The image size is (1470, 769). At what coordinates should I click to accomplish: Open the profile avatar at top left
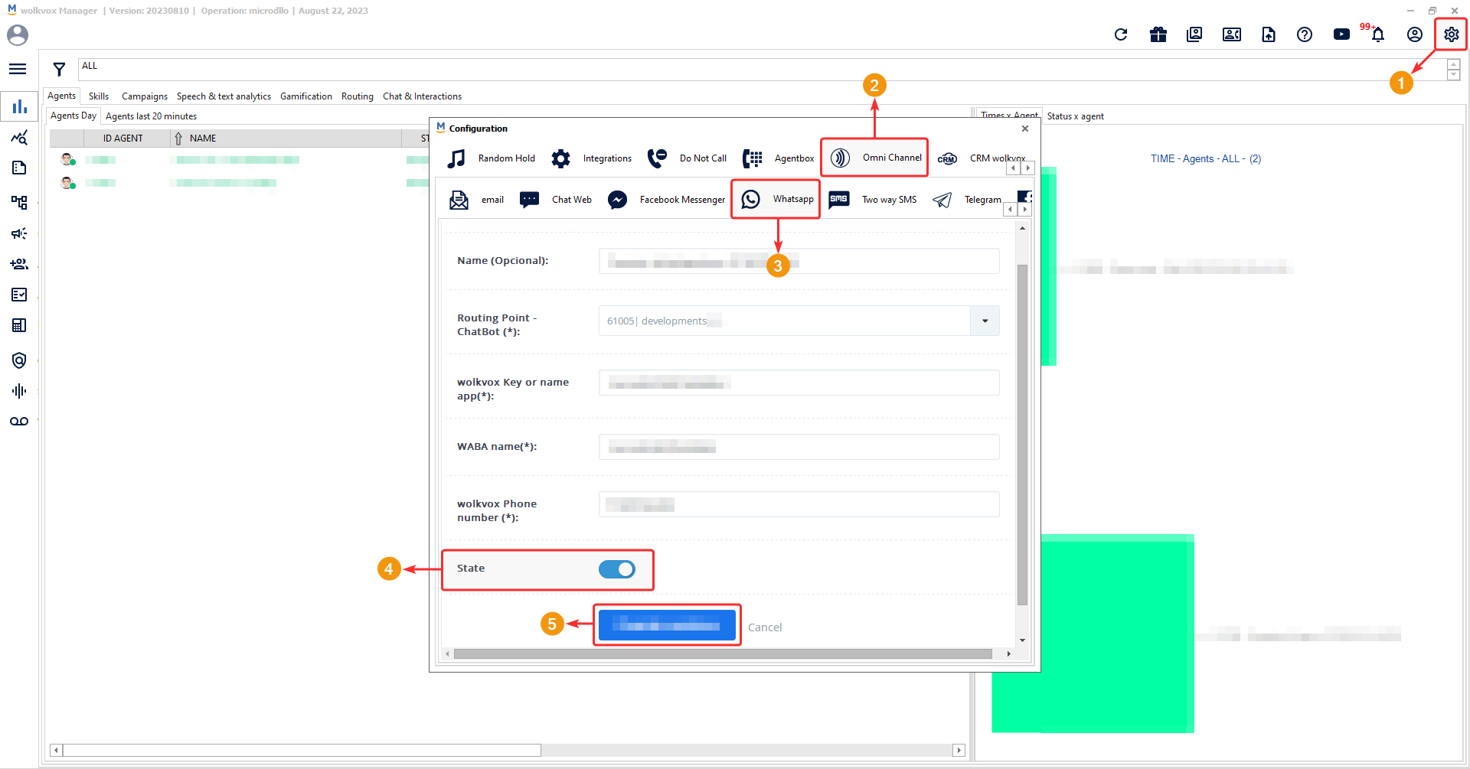(18, 34)
